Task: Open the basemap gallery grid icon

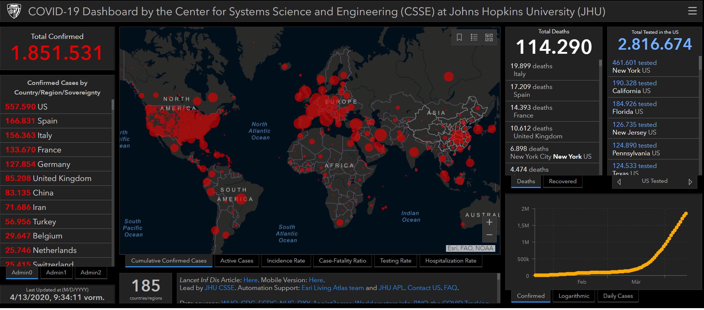Action: [489, 37]
